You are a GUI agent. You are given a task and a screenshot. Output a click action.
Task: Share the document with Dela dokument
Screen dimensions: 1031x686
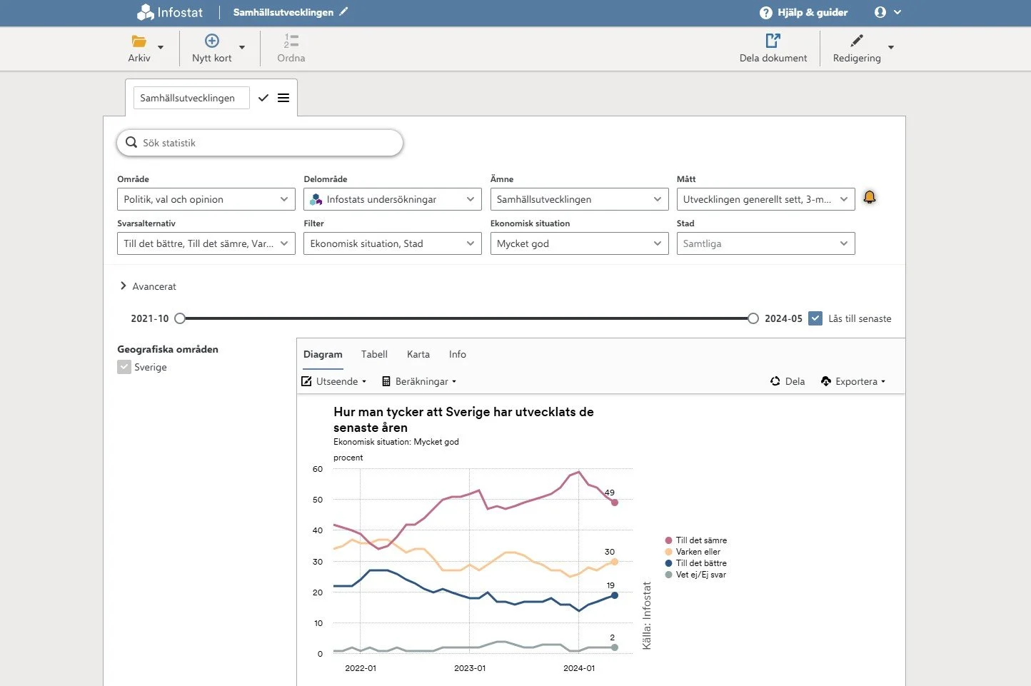pyautogui.click(x=773, y=48)
